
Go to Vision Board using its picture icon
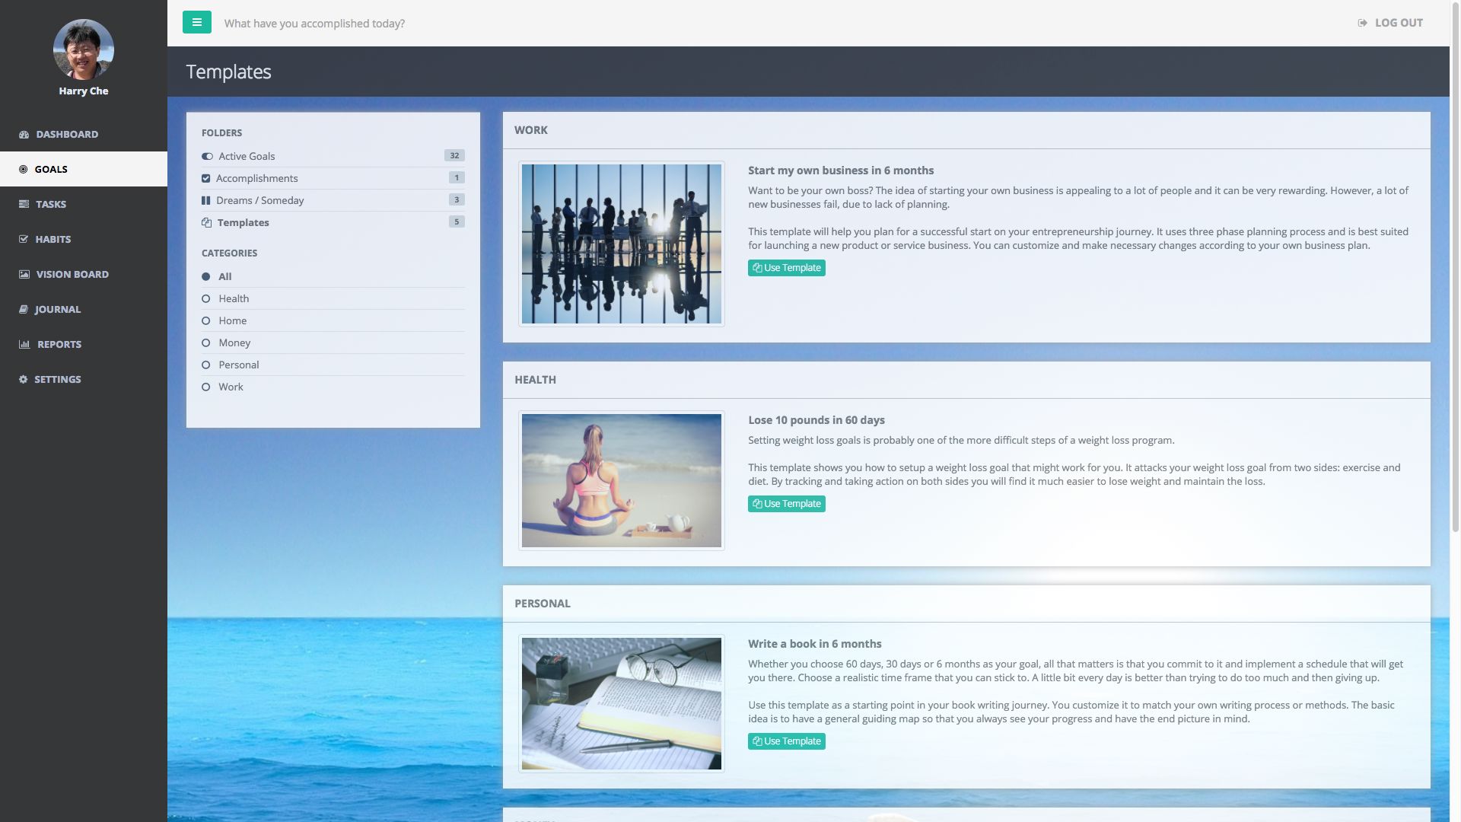[24, 274]
